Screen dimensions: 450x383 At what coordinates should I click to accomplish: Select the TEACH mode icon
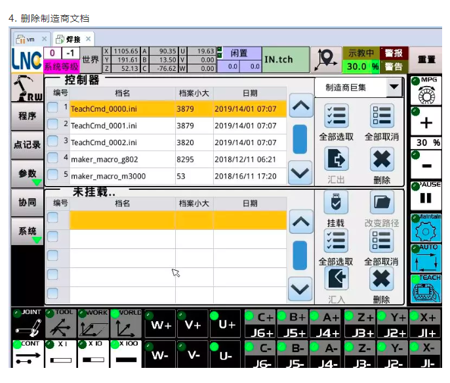tap(425, 289)
